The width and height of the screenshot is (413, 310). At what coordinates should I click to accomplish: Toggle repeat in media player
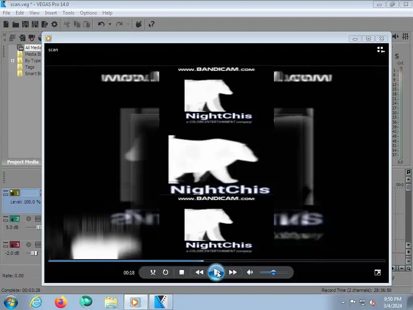click(x=165, y=272)
